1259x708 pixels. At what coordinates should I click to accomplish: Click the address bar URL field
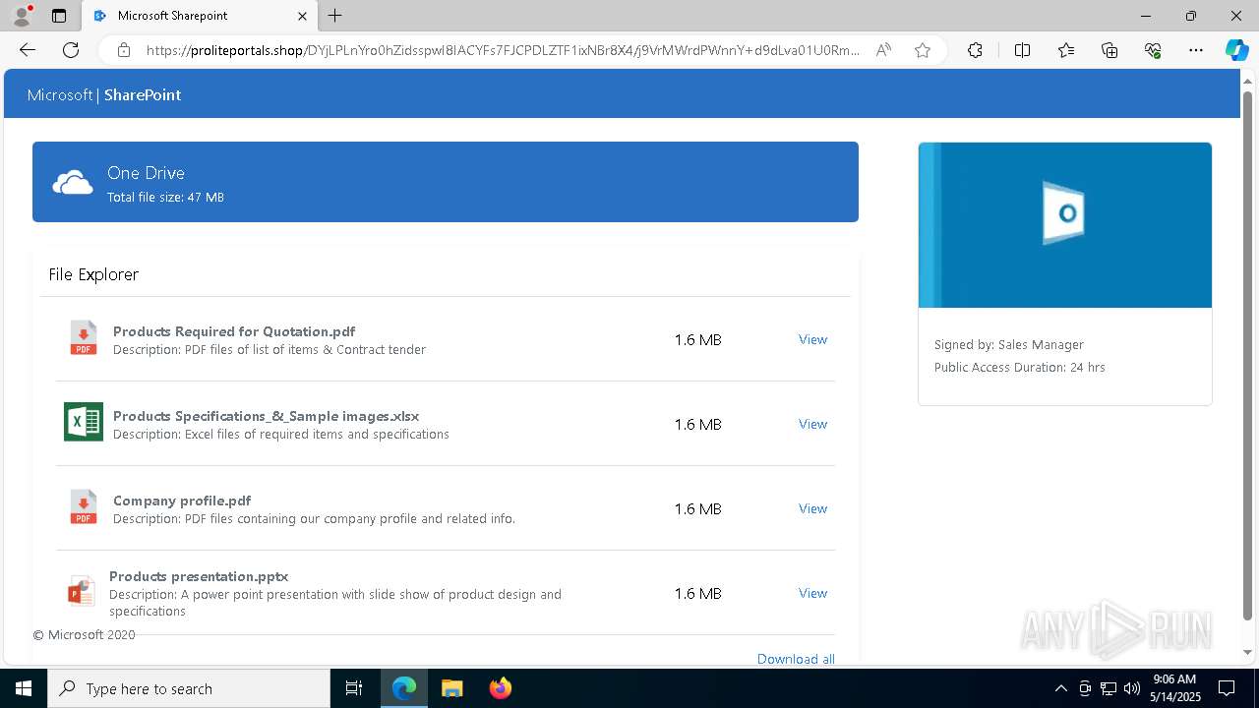[503, 50]
